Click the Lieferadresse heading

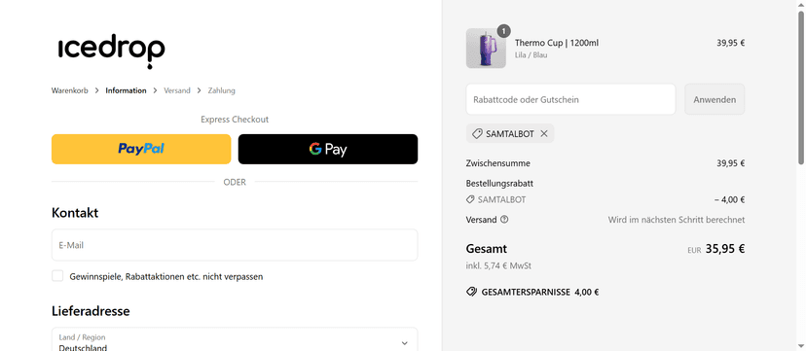pyautogui.click(x=91, y=311)
